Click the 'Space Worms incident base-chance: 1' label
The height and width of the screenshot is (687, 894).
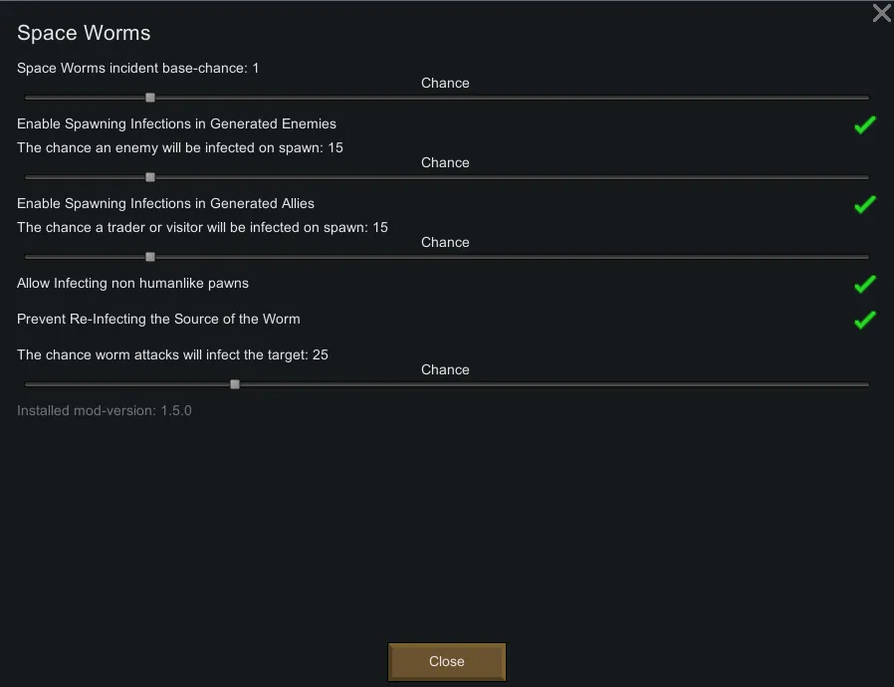[x=137, y=69]
